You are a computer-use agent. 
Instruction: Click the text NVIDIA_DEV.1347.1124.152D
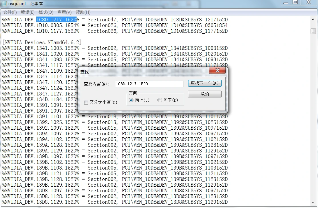41,88
